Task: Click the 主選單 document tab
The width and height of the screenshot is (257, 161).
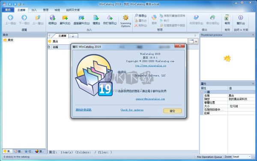Action: pyautogui.click(x=62, y=36)
